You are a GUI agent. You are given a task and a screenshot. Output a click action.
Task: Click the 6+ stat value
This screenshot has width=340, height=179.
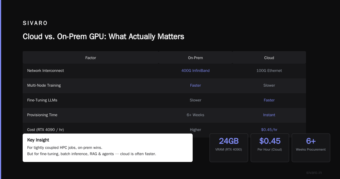point(311,141)
